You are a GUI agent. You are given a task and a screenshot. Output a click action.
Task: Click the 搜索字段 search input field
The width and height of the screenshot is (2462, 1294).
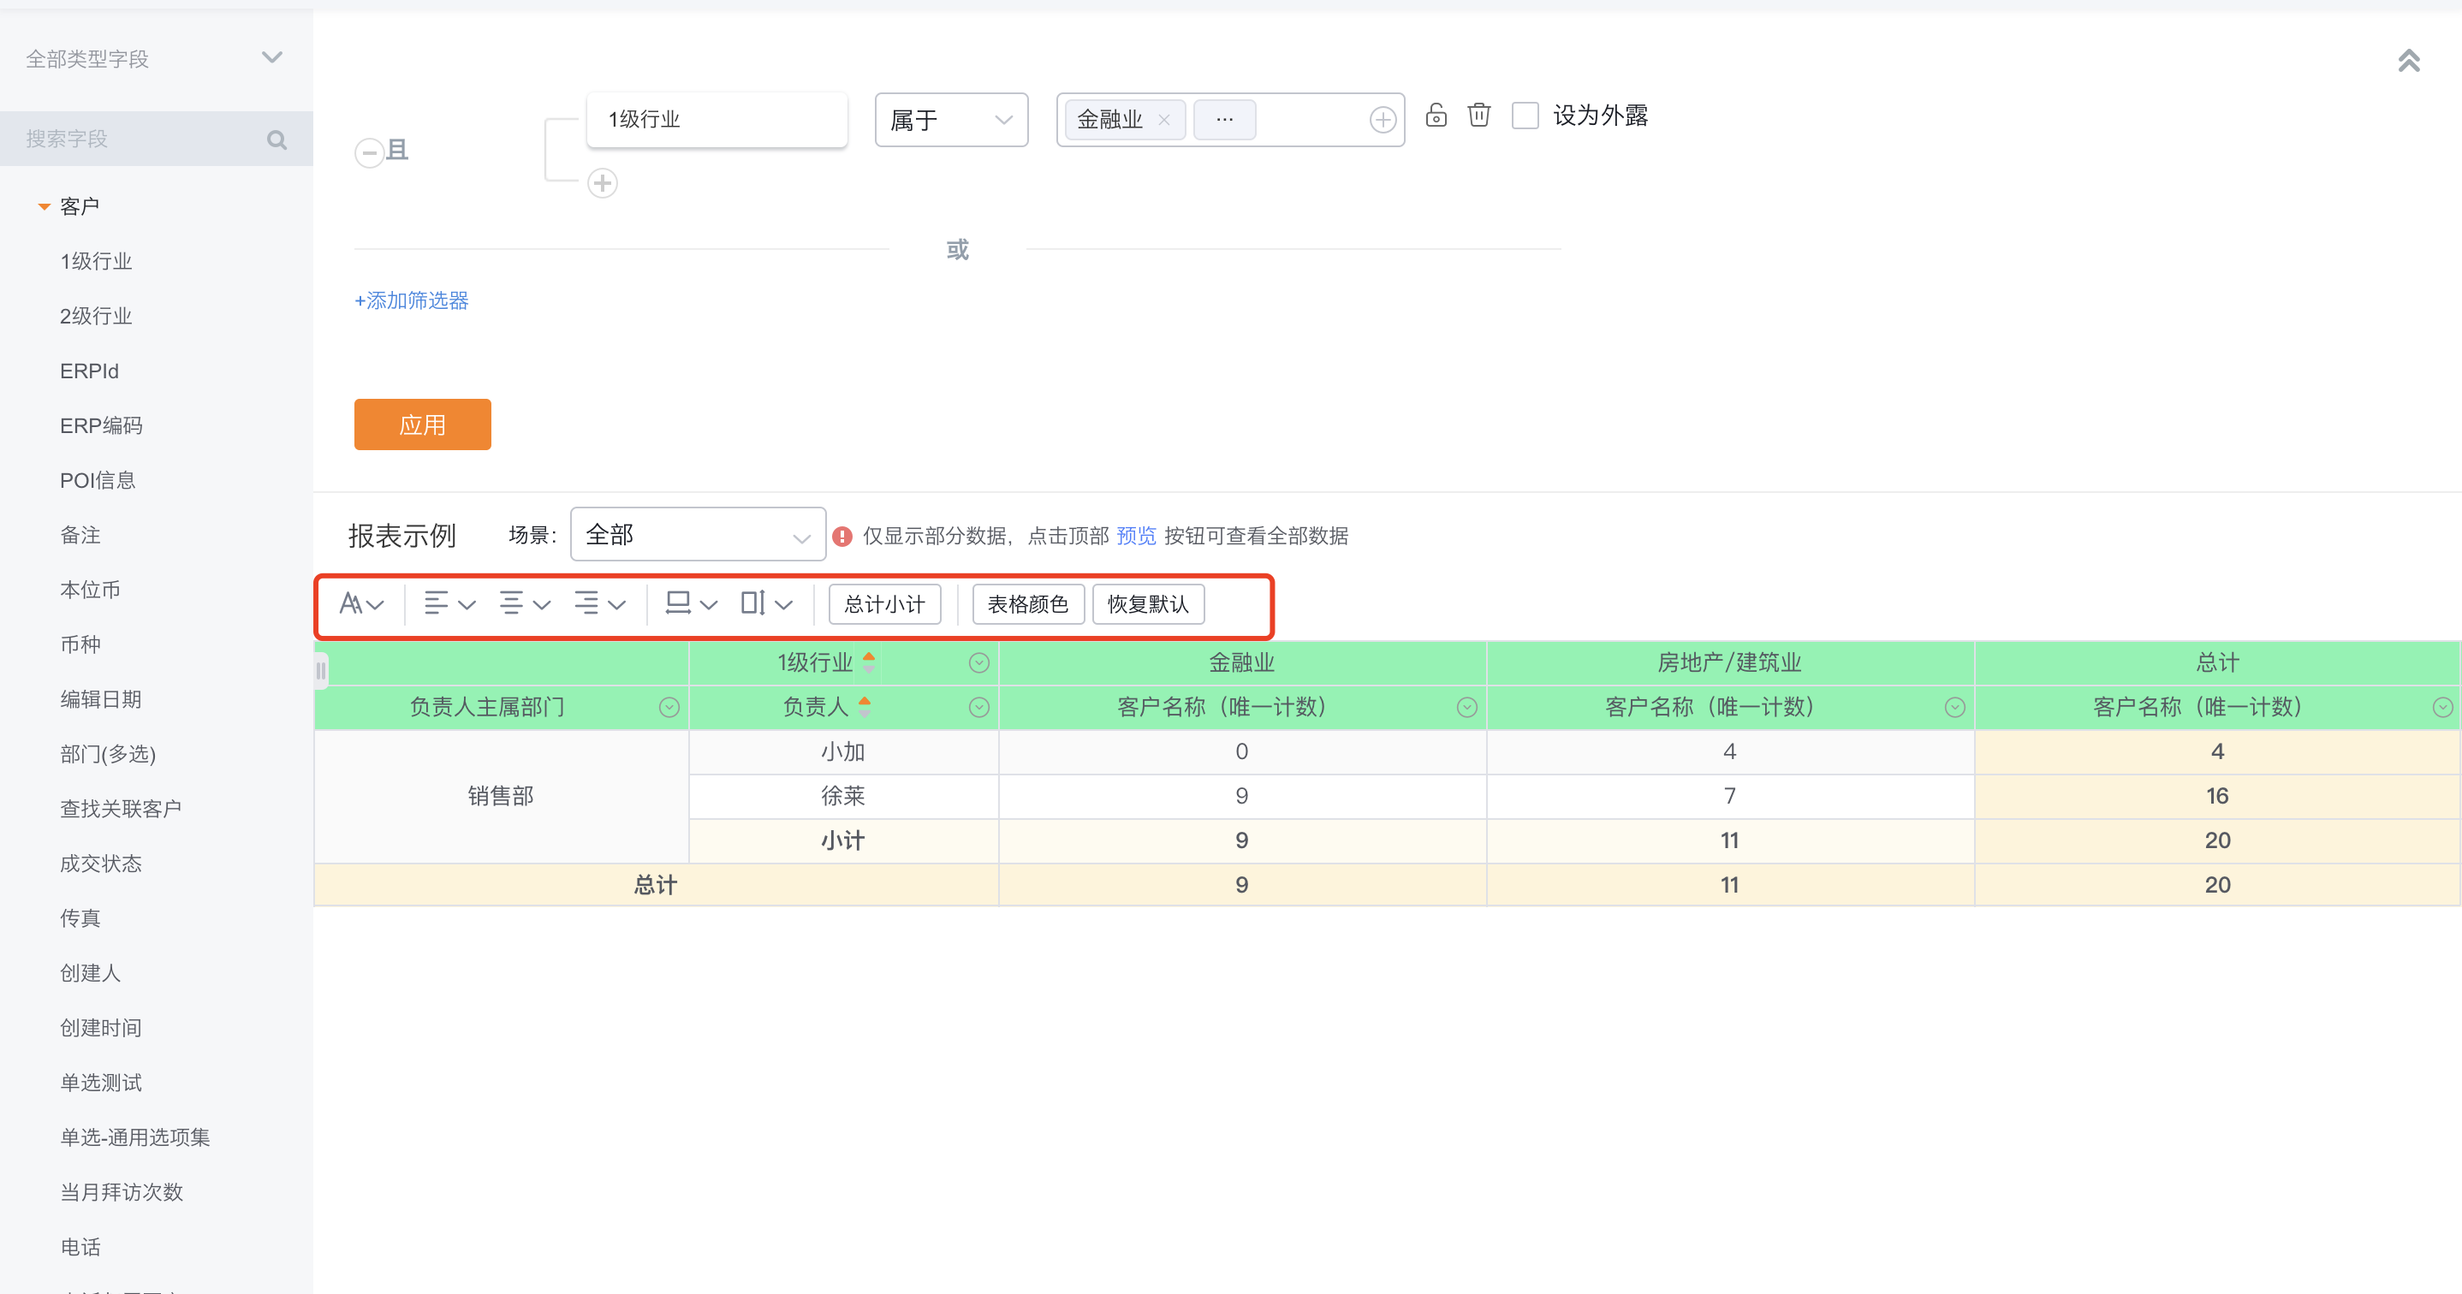pyautogui.click(x=134, y=138)
